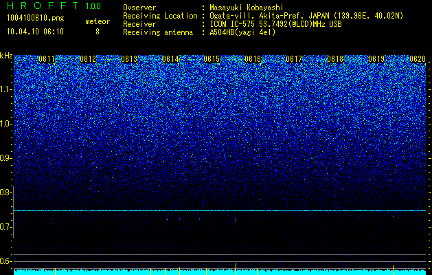Screen dimensions: 432x275
Task: Click the 0612 time label
Action: pyautogui.click(x=88, y=59)
